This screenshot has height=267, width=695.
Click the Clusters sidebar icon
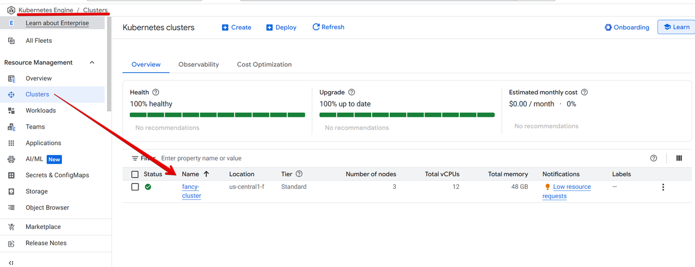(x=11, y=94)
